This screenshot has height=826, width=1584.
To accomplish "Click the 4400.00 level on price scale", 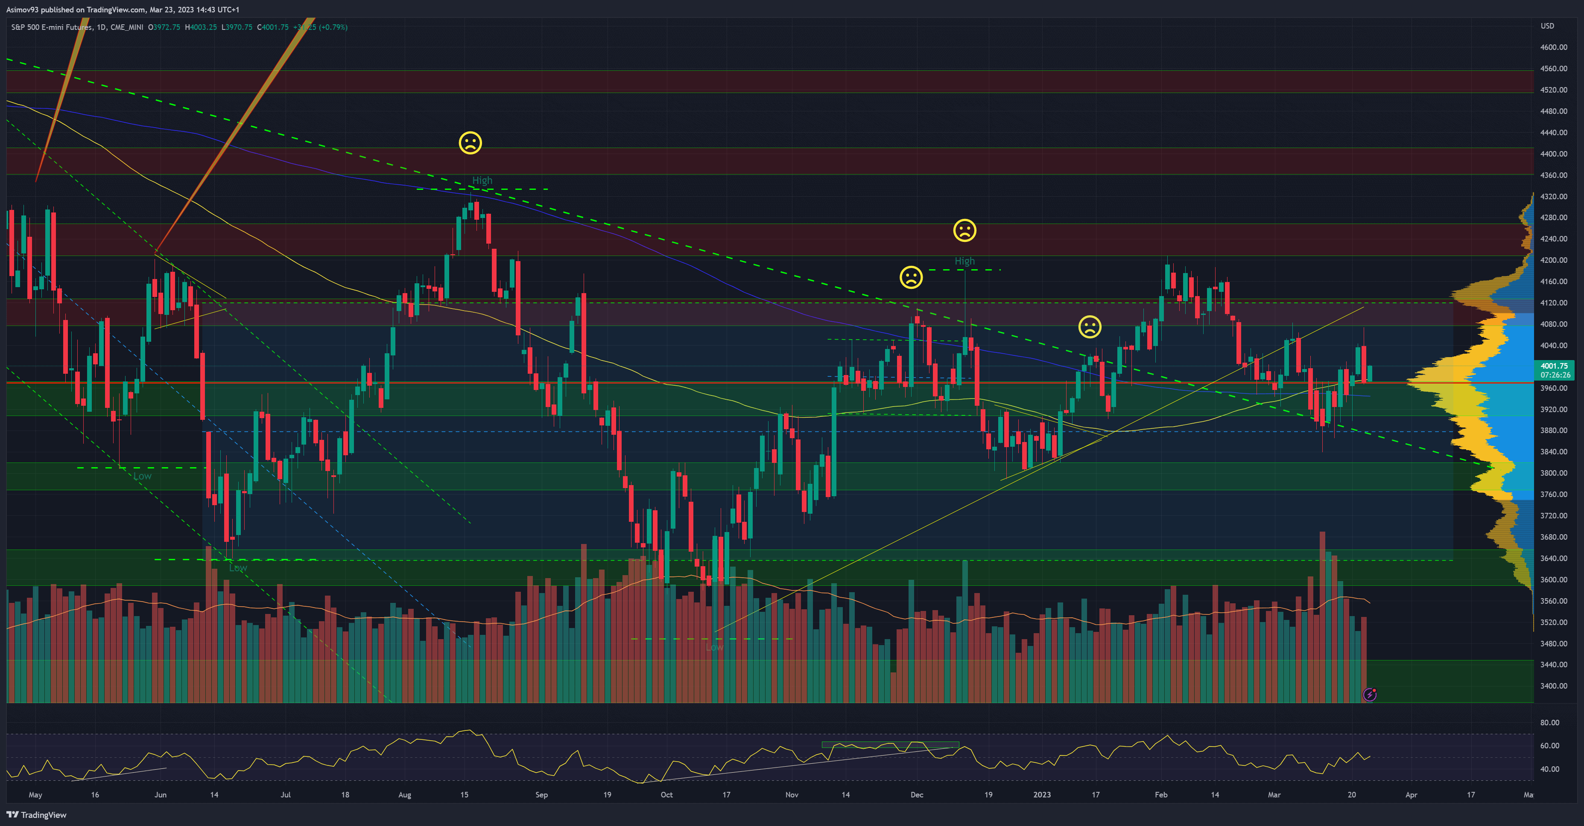I will pyautogui.click(x=1553, y=154).
